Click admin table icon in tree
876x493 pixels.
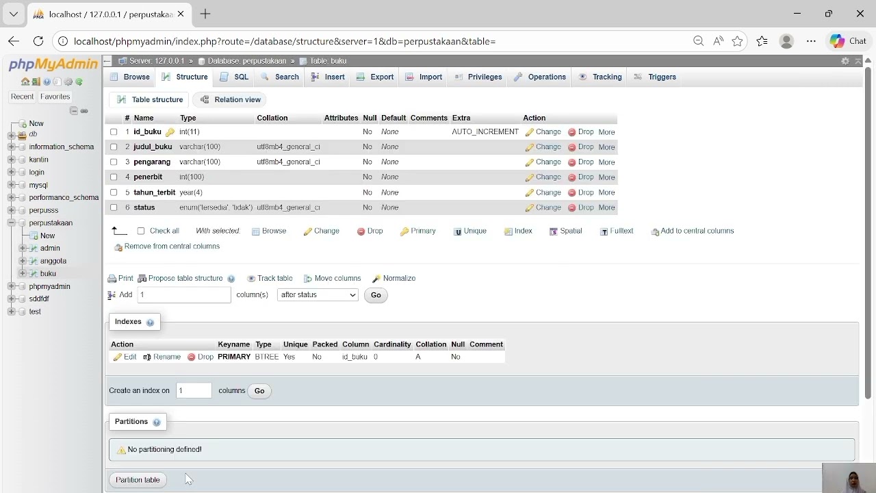[x=32, y=249]
